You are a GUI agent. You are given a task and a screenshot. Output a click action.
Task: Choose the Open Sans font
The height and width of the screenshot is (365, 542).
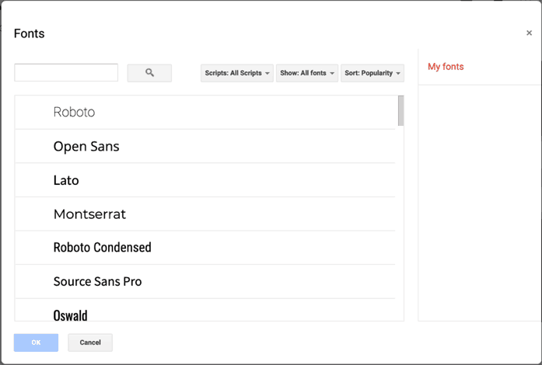205,147
